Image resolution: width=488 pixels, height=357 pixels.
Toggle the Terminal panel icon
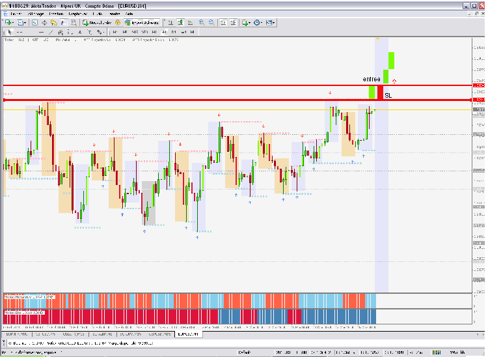pyautogui.click(x=64, y=22)
